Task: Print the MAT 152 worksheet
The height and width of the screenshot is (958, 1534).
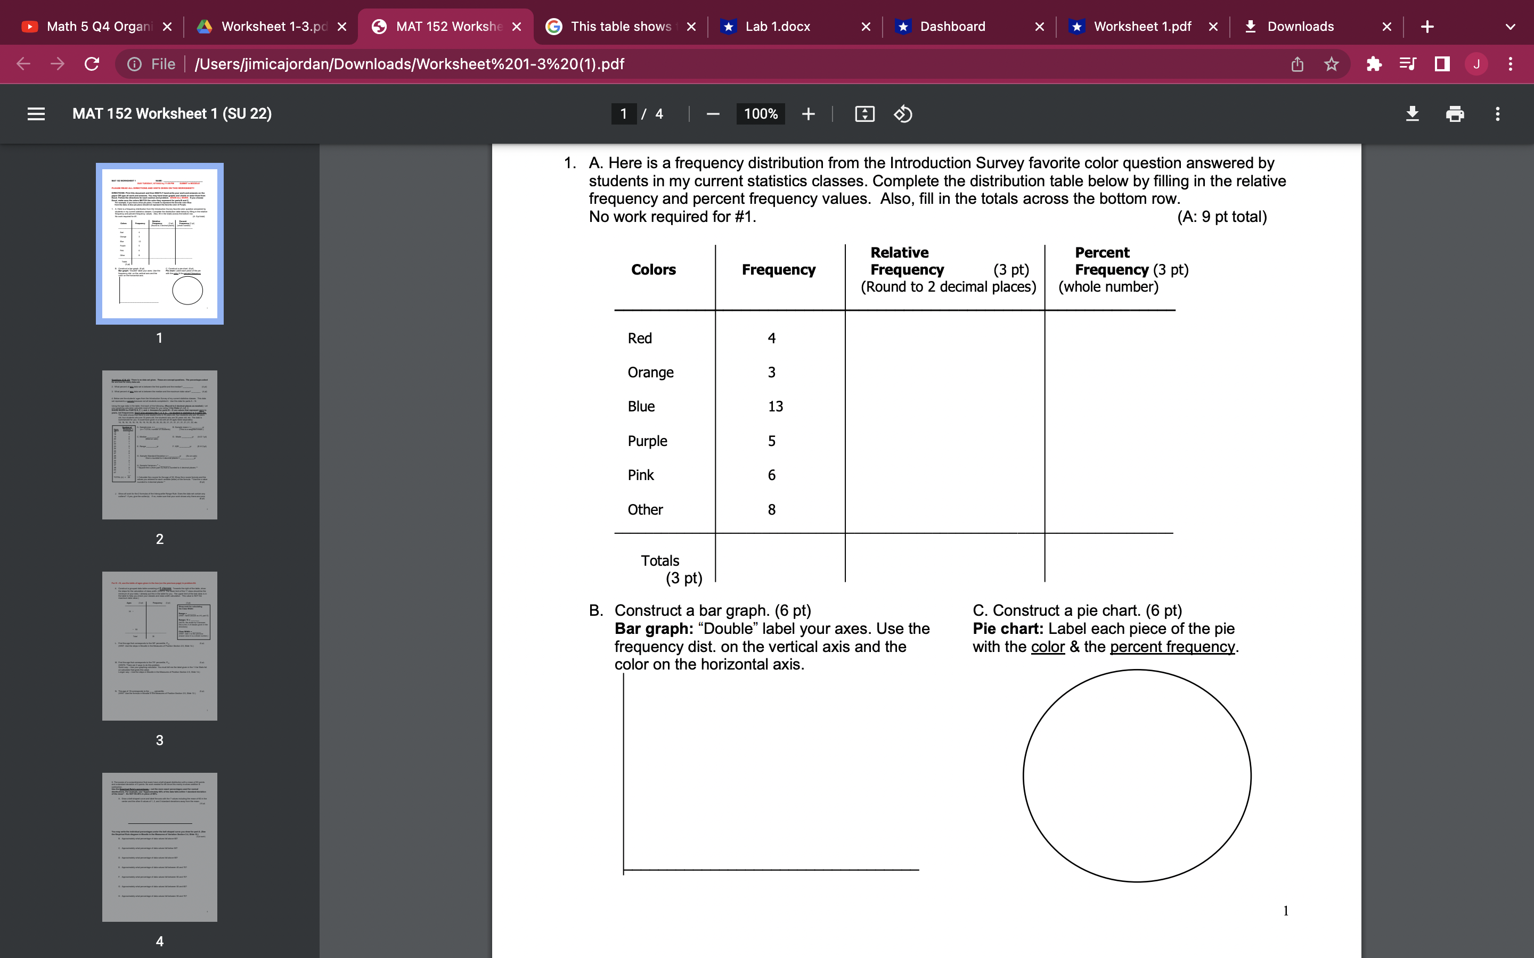Action: (1455, 114)
